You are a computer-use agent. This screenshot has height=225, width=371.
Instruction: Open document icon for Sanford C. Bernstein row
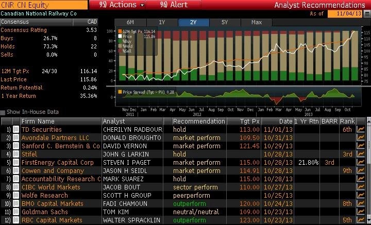click(x=16, y=146)
